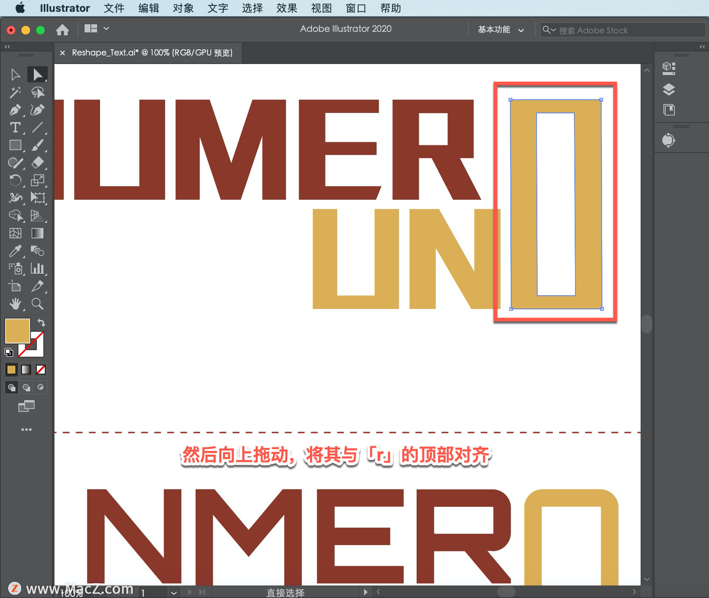
Task: Select the Gradient tool
Action: click(x=37, y=233)
